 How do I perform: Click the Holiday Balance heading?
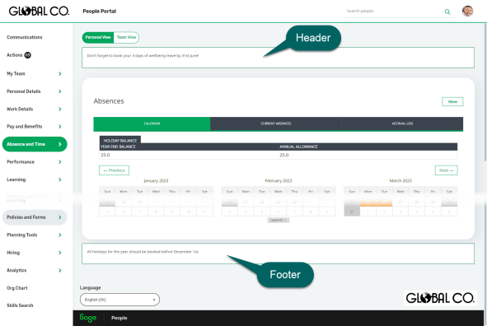tap(119, 141)
